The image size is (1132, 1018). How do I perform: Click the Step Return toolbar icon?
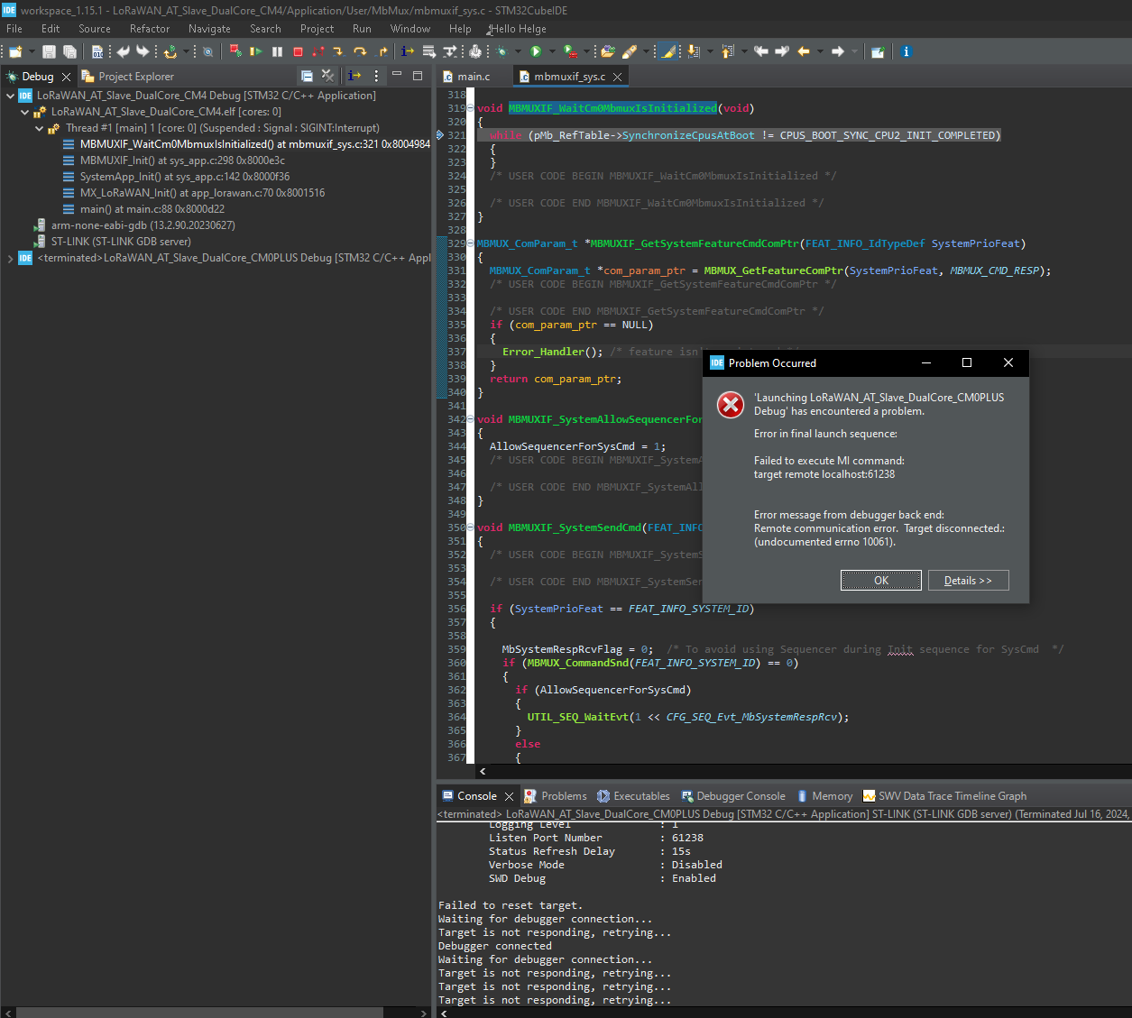tap(382, 51)
